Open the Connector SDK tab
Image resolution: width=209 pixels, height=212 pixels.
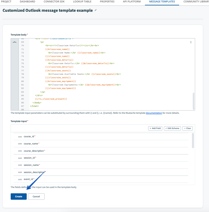54,2
